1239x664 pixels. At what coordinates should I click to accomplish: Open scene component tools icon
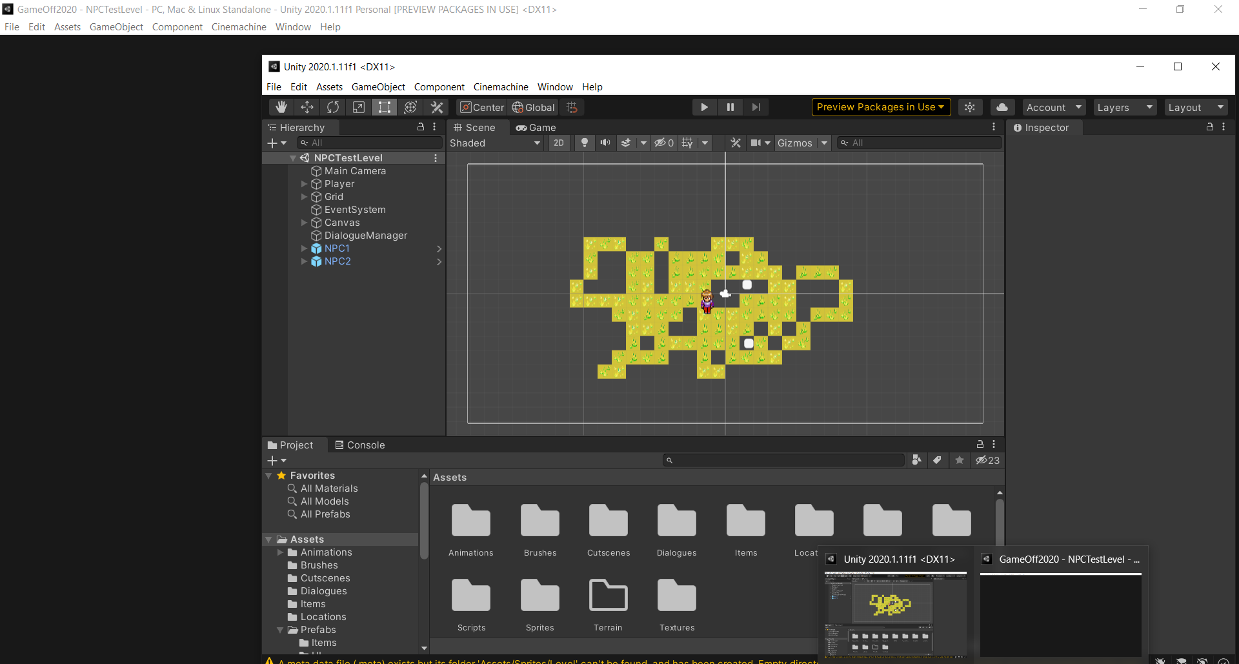click(x=735, y=143)
